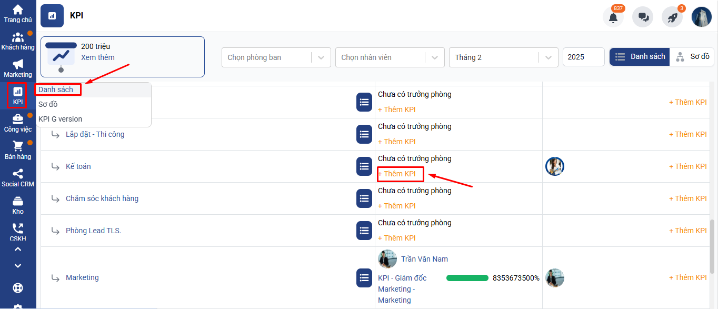Click Thêm KPI under Kế toán manager
The width and height of the screenshot is (718, 309).
397,174
